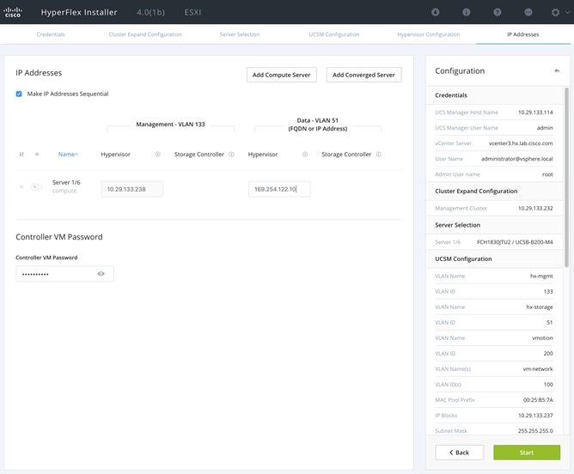Edit Data Hypervisor IP 169.254.122.10 field
Image resolution: width=574 pixels, height=474 pixels.
tap(279, 189)
